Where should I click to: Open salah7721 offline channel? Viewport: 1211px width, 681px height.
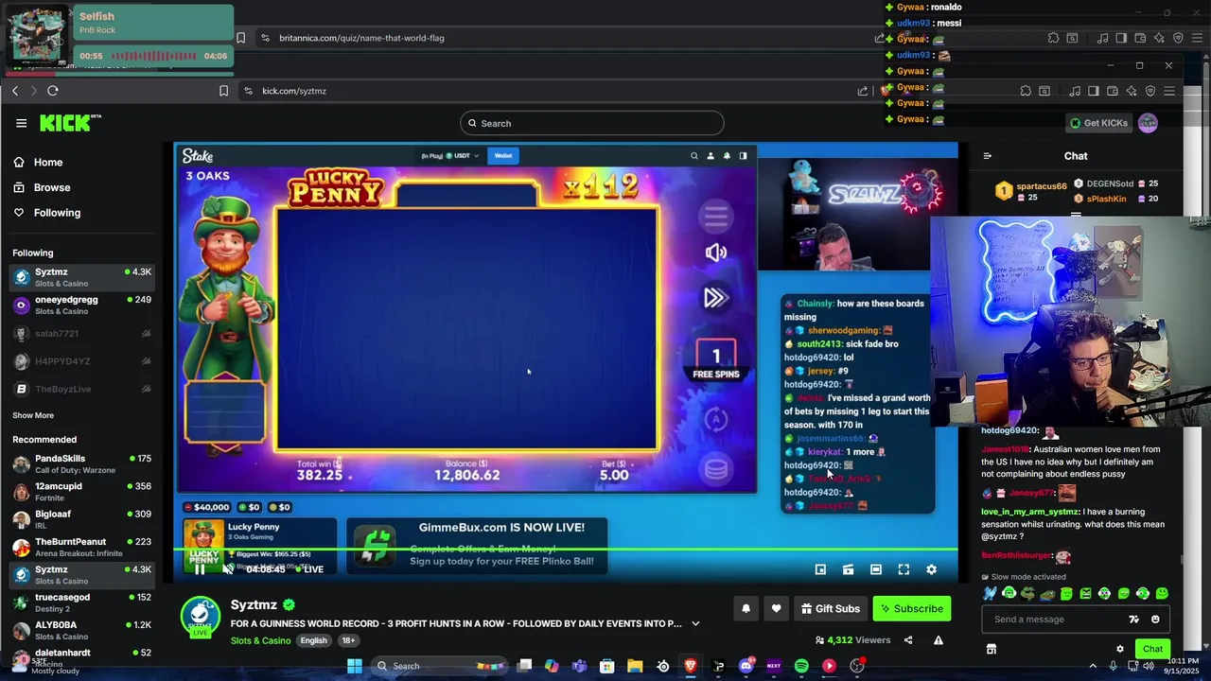tap(83, 333)
